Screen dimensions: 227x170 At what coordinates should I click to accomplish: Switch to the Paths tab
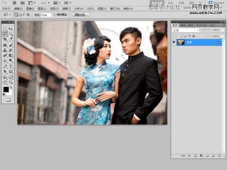(x=190, y=25)
